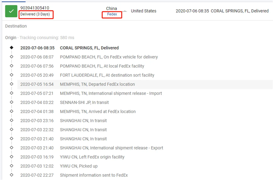
Task: Select event International shipment release - Import
Action: coord(111,93)
